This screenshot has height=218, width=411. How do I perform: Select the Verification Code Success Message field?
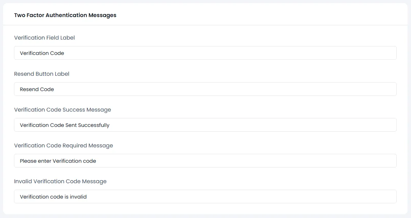coord(205,125)
